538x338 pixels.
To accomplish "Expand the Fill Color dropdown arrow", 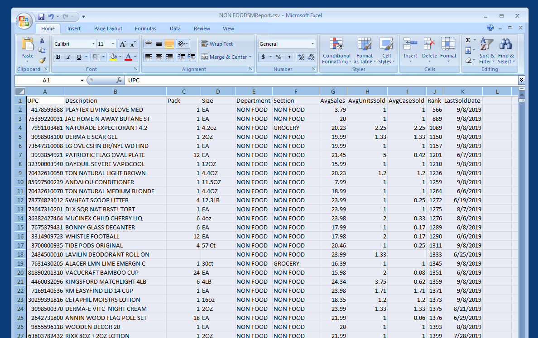I will (x=120, y=57).
